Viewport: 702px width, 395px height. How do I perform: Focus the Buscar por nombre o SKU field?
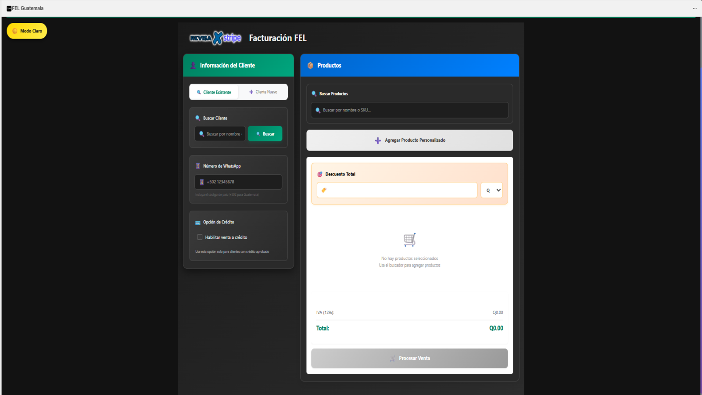(x=410, y=110)
